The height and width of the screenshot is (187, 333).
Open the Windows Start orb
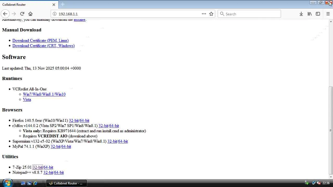(7, 183)
